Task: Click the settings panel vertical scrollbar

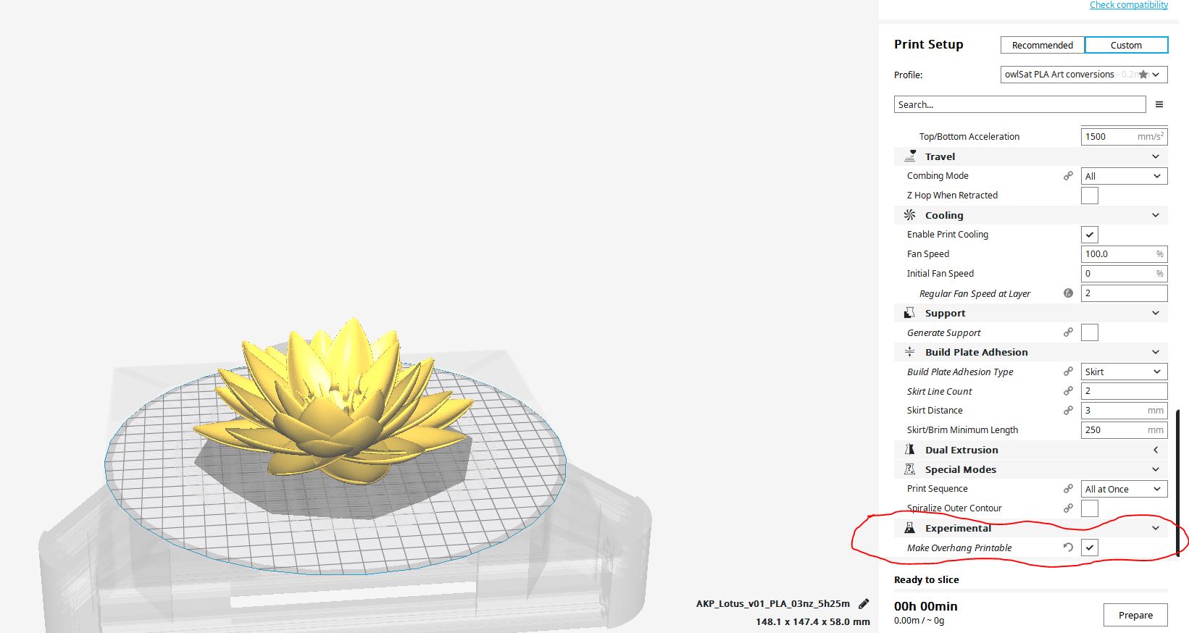Action: click(x=1178, y=482)
